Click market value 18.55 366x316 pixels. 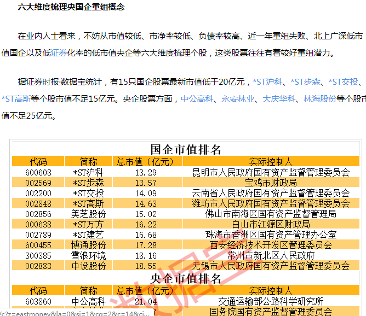pos(146,266)
